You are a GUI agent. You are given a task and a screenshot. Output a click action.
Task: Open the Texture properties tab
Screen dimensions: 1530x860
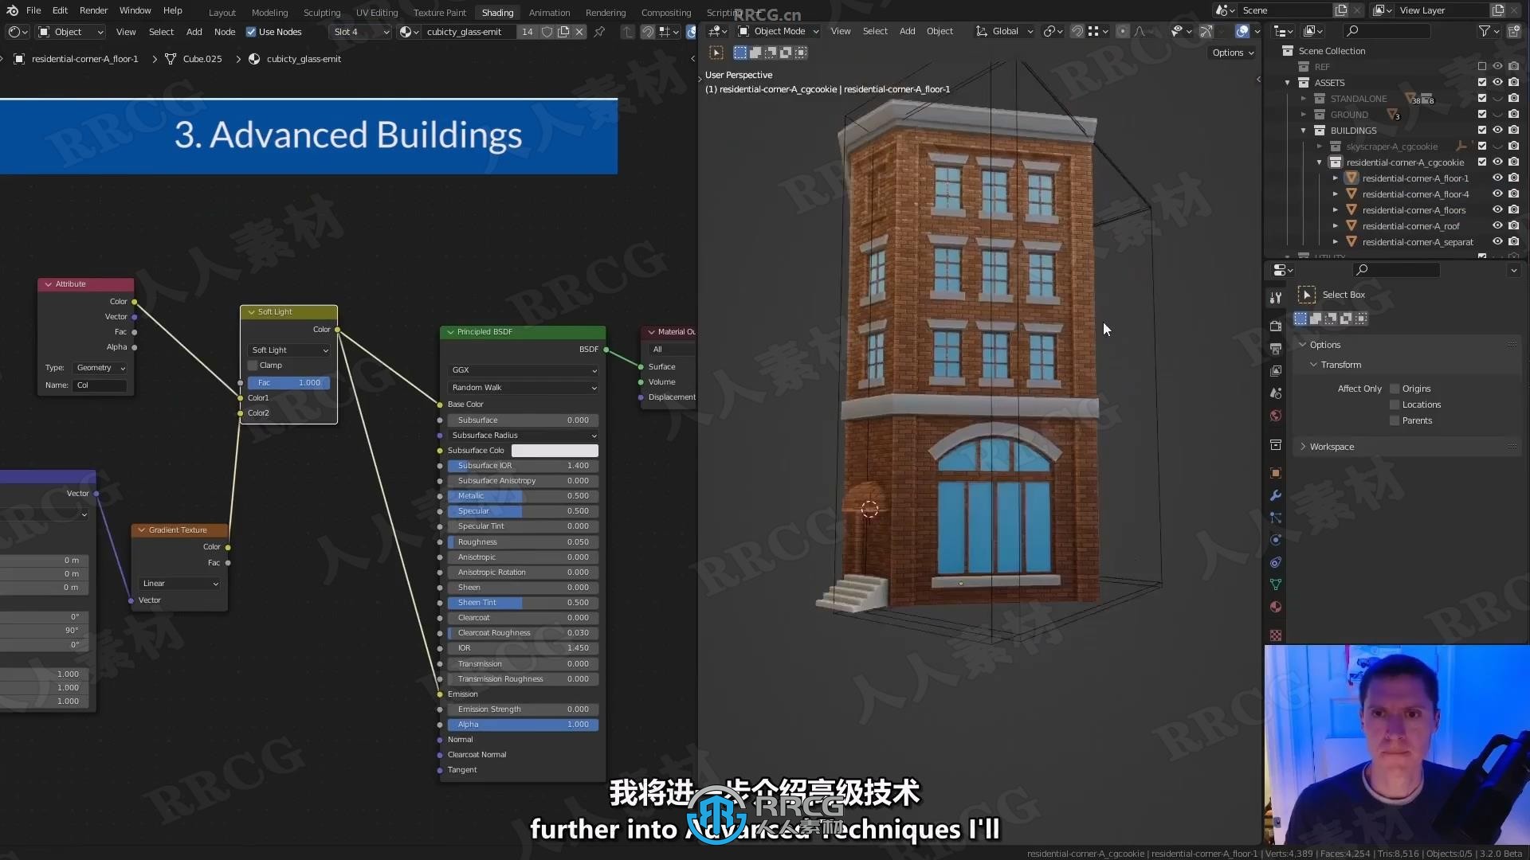[x=1276, y=635]
